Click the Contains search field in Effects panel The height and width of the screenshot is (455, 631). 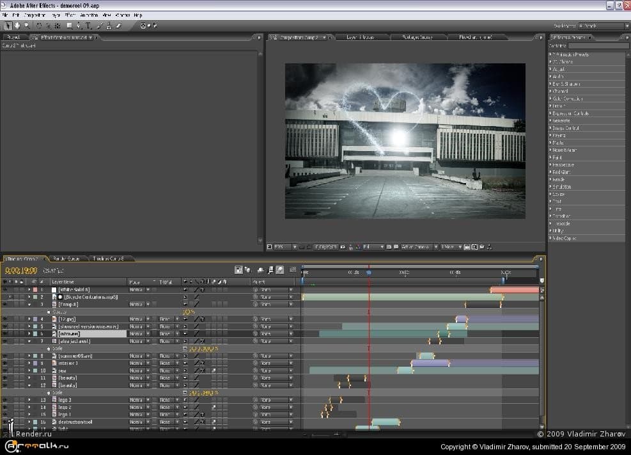pos(599,46)
